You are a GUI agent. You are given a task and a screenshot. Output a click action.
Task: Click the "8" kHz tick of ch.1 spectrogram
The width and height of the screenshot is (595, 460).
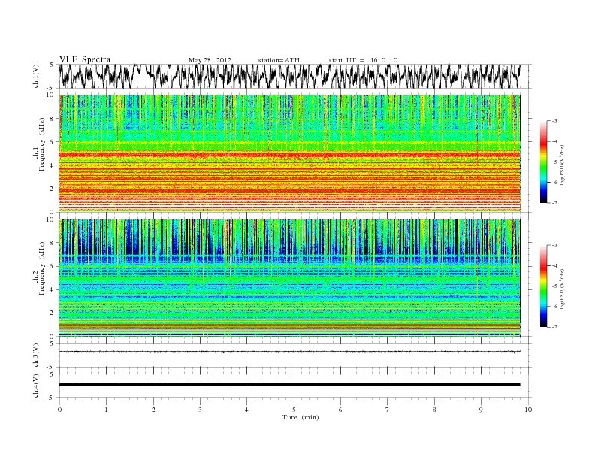tap(53, 119)
